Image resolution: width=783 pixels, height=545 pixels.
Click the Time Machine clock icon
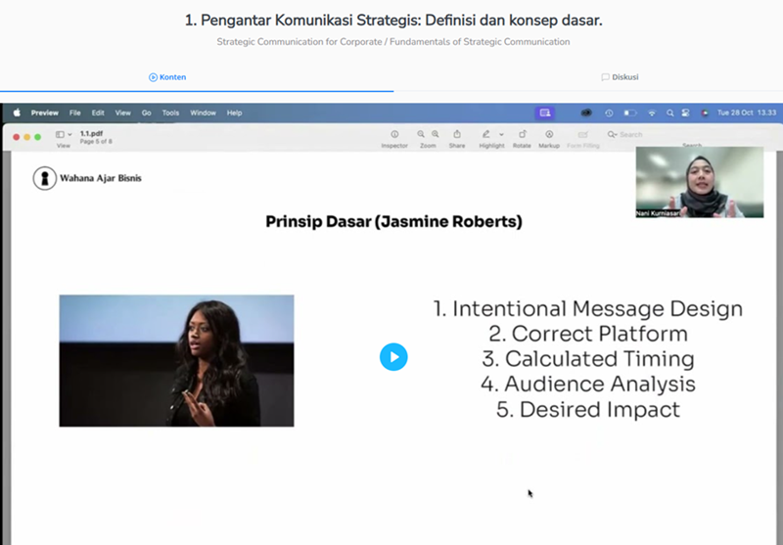[609, 113]
